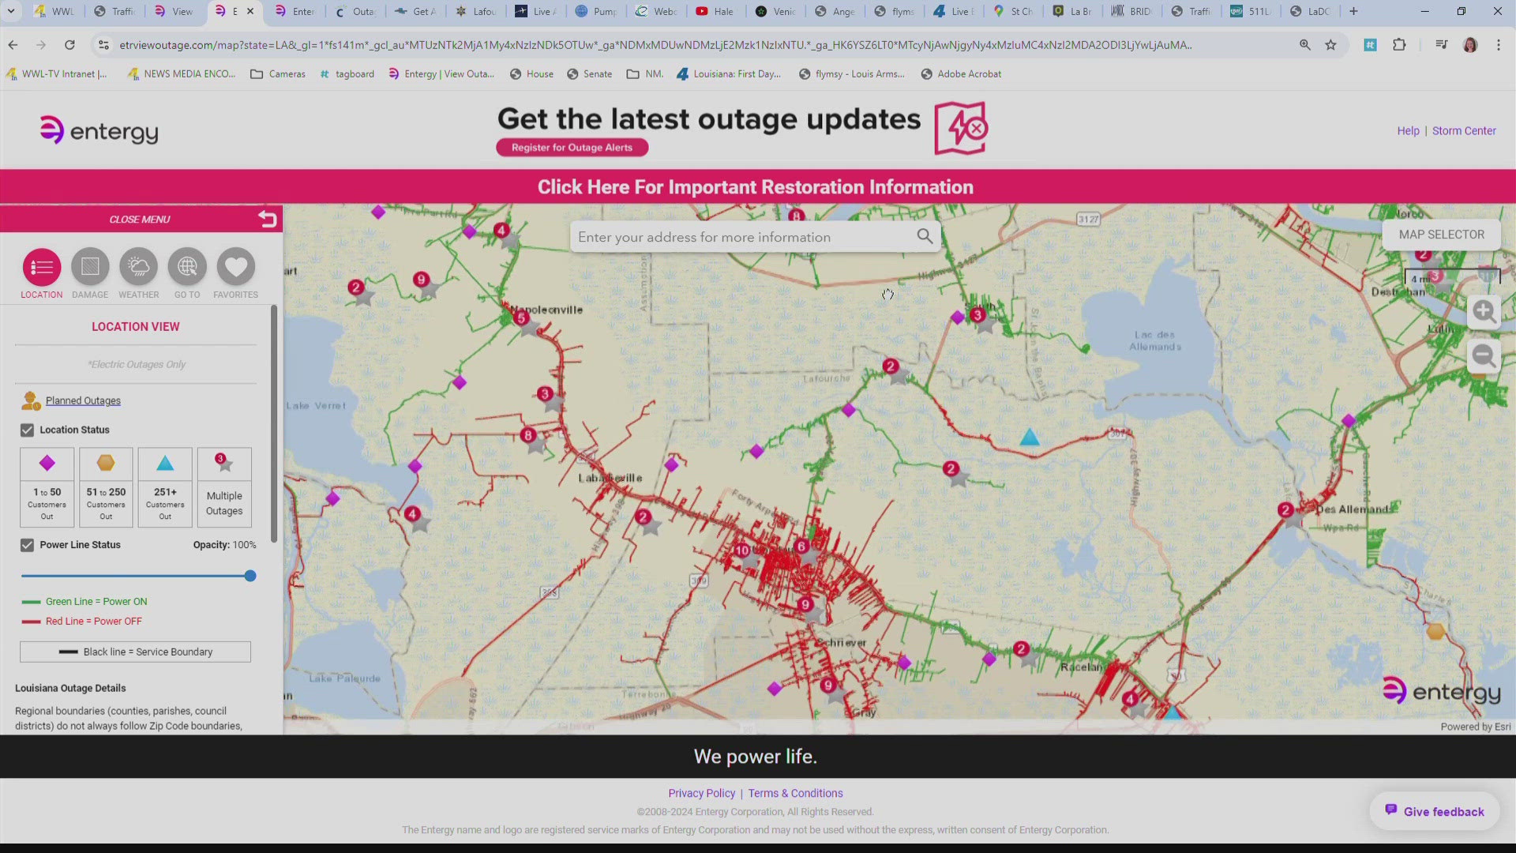Open the Favorites heart icon
This screenshot has width=1516, height=853.
(x=235, y=268)
